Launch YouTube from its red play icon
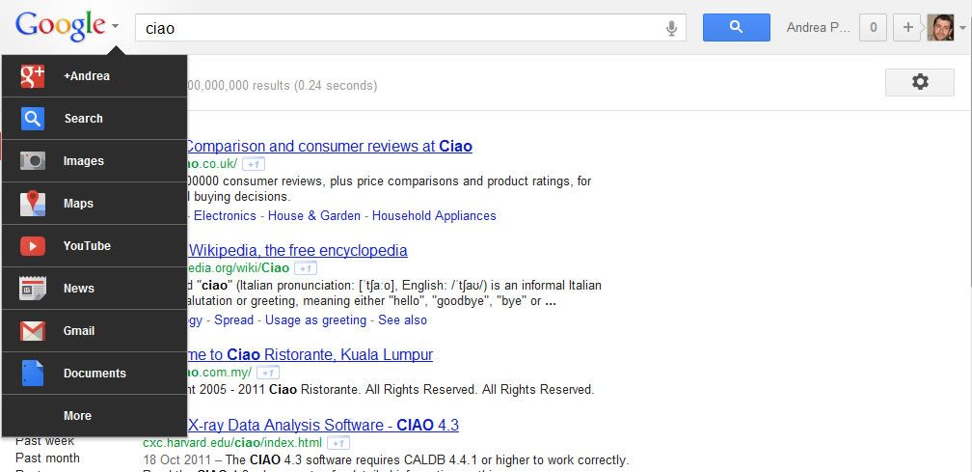Screen dimensions: 972x472 coord(33,246)
